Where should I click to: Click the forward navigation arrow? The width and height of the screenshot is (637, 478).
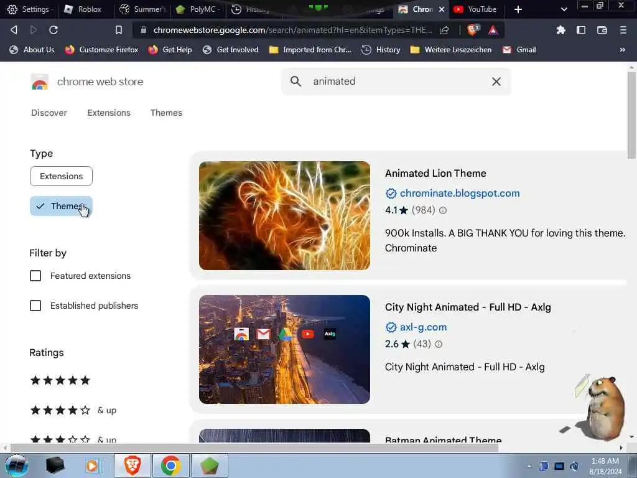(34, 30)
